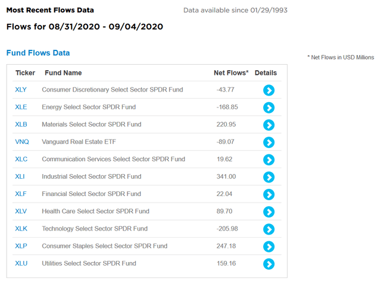This screenshot has height=284, width=381.
Task: Click the 247.18 net flow value
Action: [226, 246]
